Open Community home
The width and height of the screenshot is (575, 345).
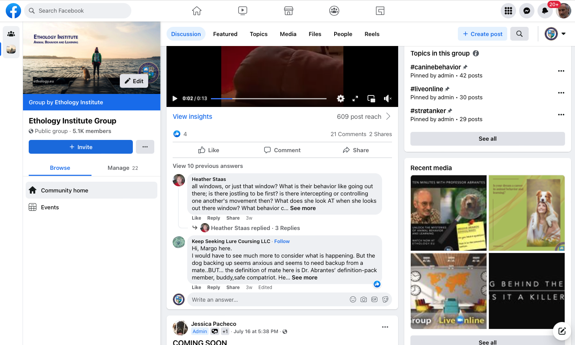click(91, 190)
